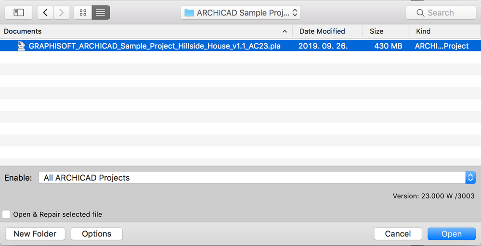Open the Options button
481x246 pixels.
point(96,234)
